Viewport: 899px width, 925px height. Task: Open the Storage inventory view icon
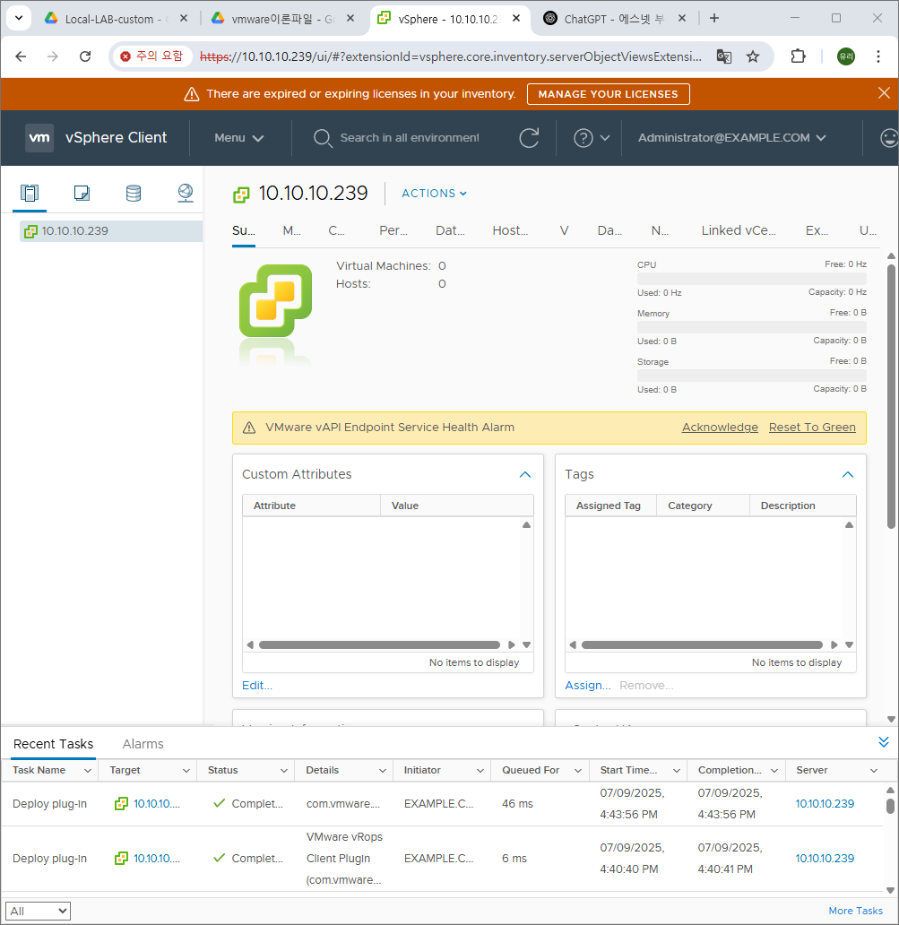(x=134, y=193)
